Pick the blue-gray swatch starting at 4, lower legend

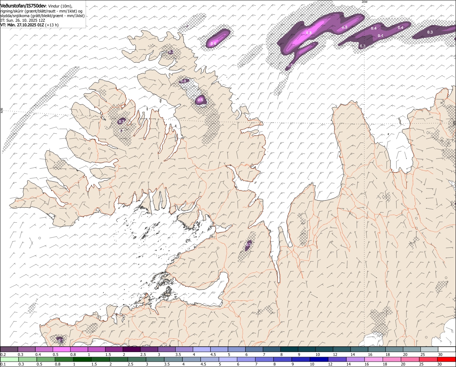[x=192, y=360]
